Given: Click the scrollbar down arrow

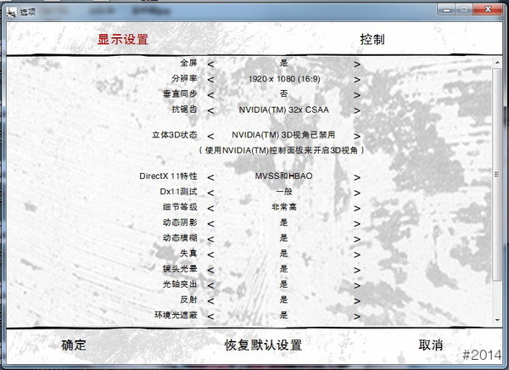Looking at the screenshot, I should click(x=497, y=320).
